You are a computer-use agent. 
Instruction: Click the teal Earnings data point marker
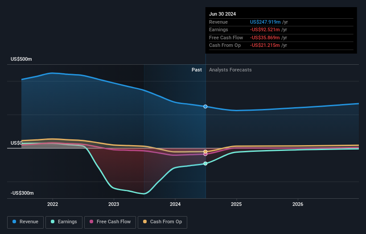click(206, 163)
